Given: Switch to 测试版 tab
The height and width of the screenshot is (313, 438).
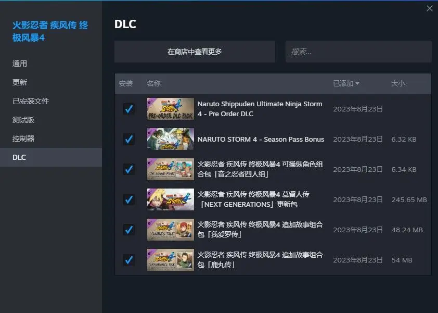Looking at the screenshot, I should pyautogui.click(x=51, y=120).
